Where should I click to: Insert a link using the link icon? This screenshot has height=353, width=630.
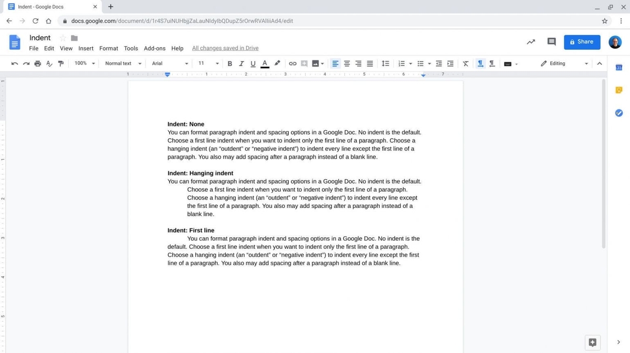[x=292, y=63]
